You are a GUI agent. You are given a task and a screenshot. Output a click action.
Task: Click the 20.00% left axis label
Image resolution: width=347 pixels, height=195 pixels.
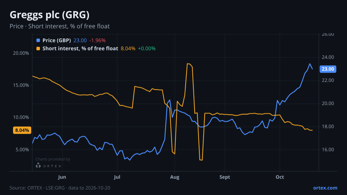point(20,53)
